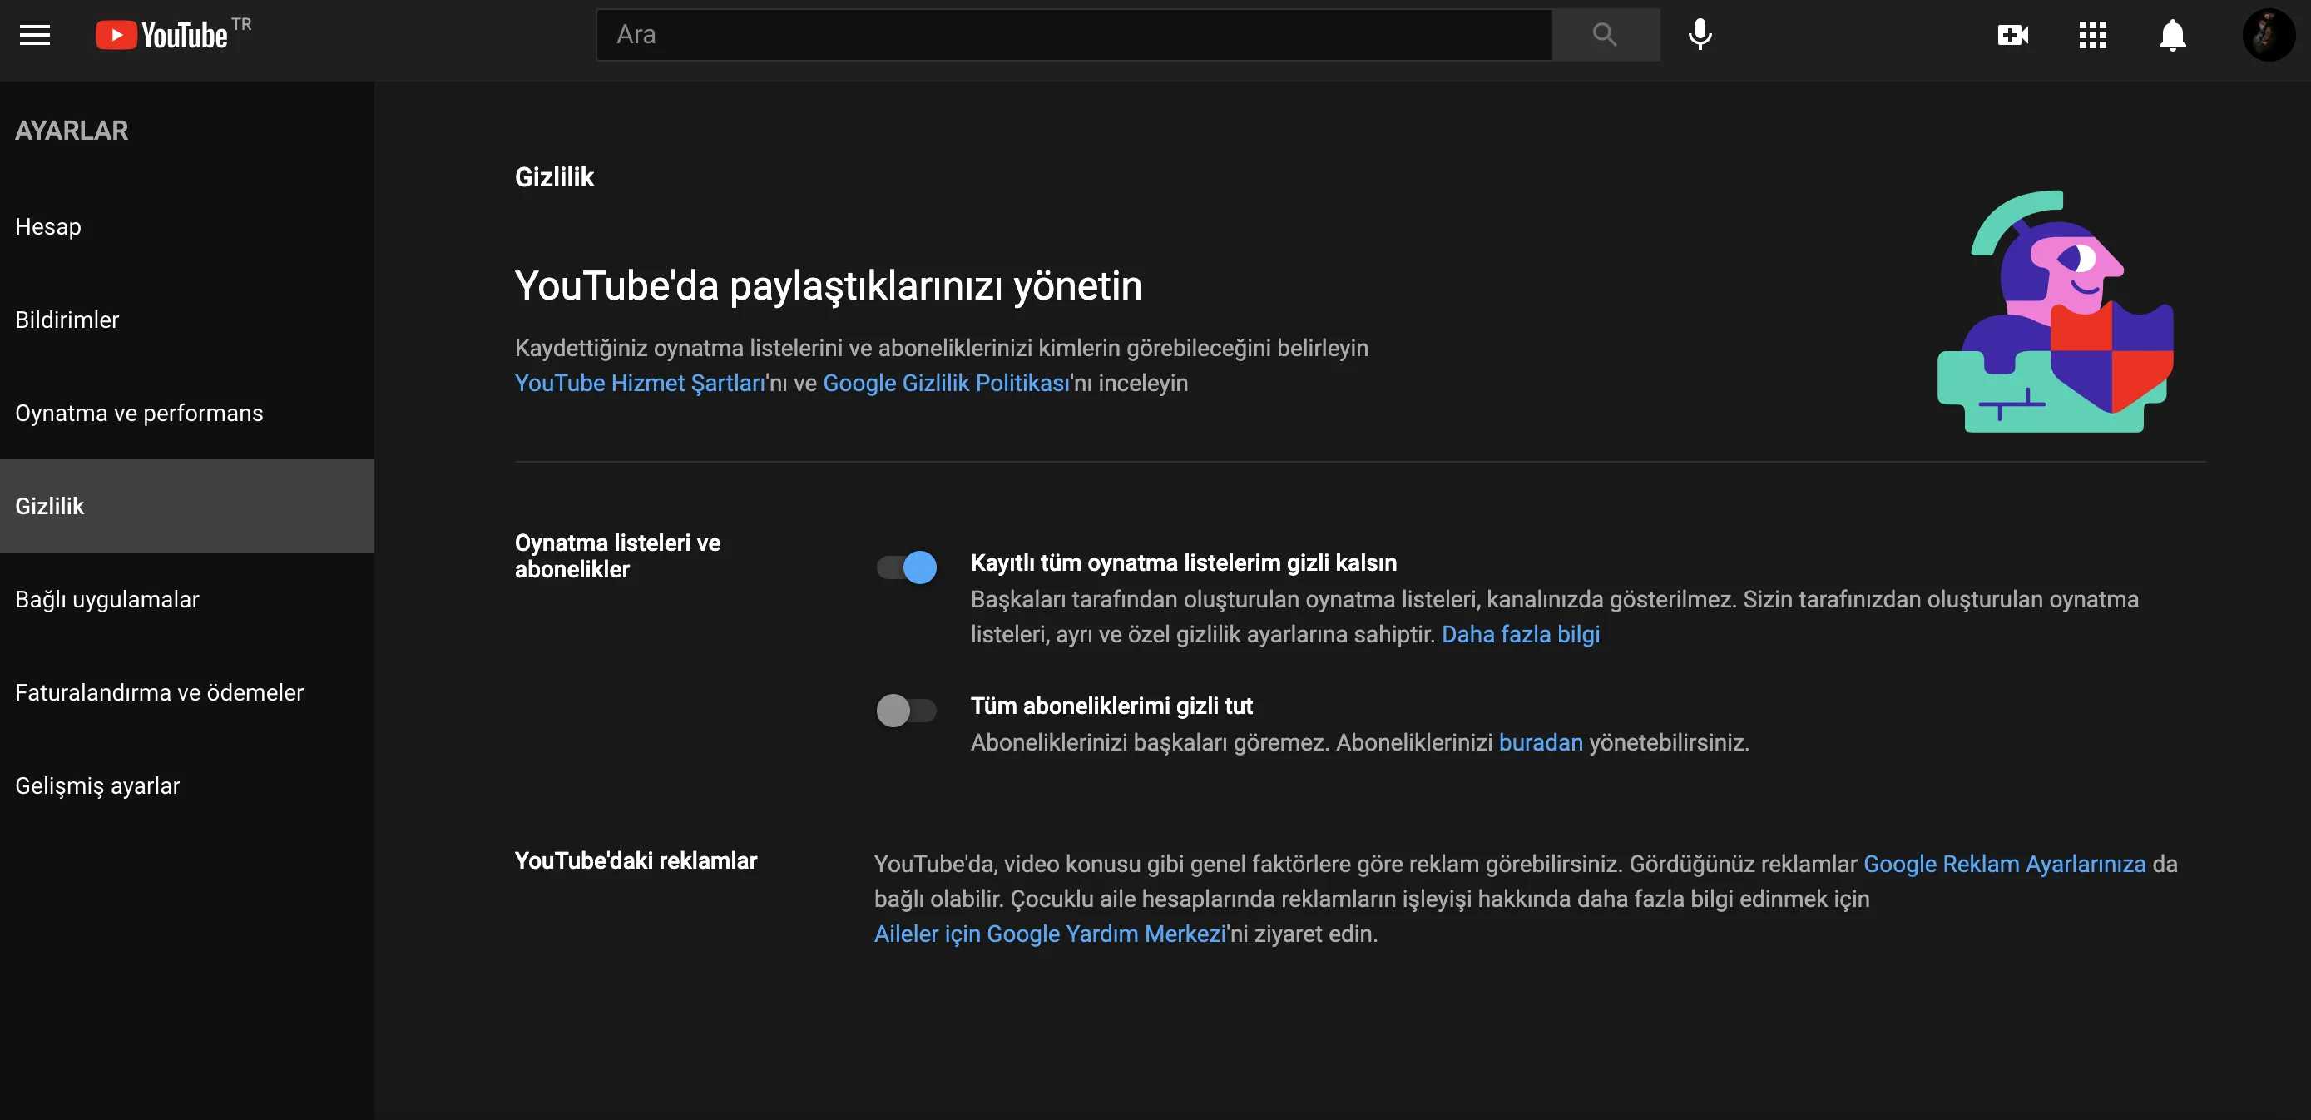Open account avatar menu
The height and width of the screenshot is (1120, 2311).
(x=2267, y=35)
